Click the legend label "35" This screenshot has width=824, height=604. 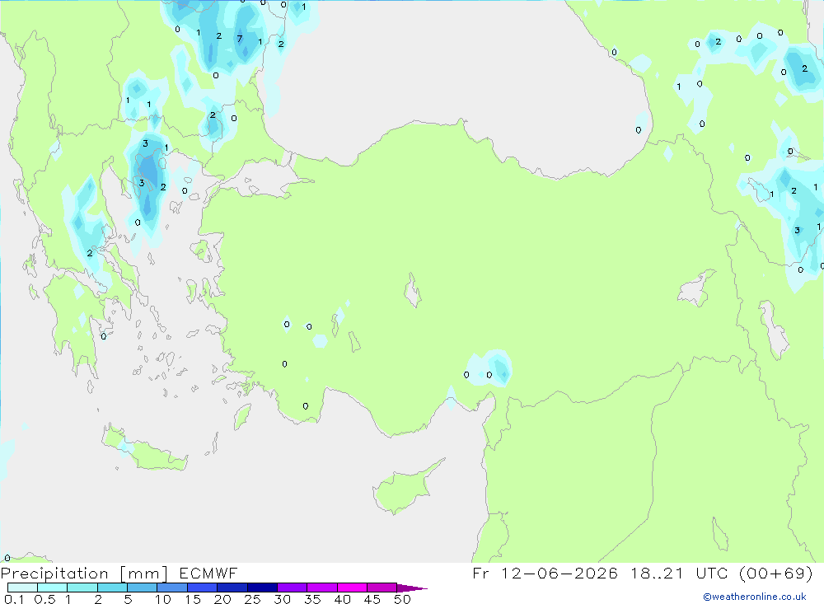click(312, 599)
